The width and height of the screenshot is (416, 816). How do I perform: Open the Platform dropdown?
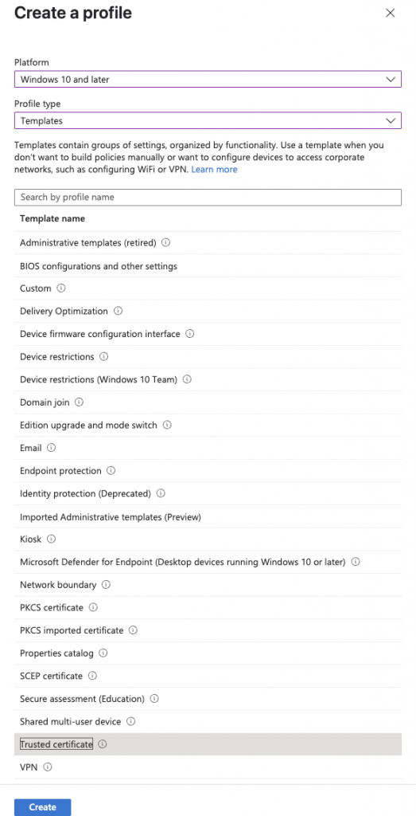point(208,79)
